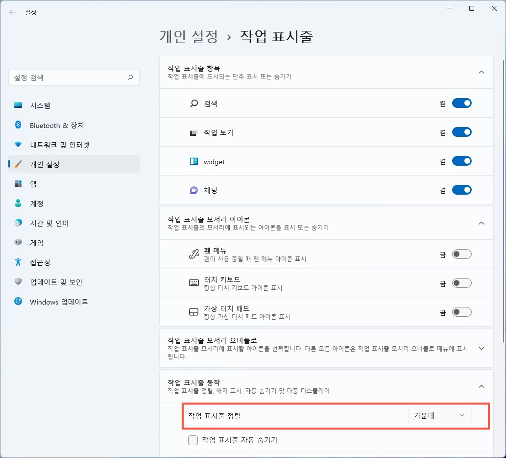Click the 펜 메뉴 pen icon
This screenshot has width=506, height=458.
[x=193, y=254]
